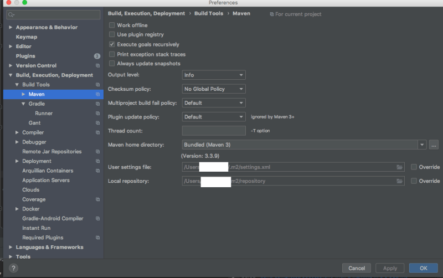Screen dimensions: 443x278
Task: Click Build, Execution, Deployment breadcrumb
Action: 146,13
